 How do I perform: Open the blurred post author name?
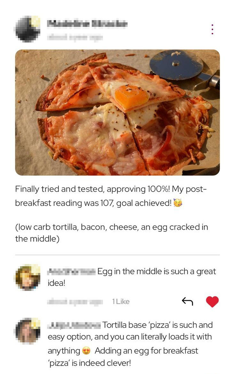coord(87,24)
